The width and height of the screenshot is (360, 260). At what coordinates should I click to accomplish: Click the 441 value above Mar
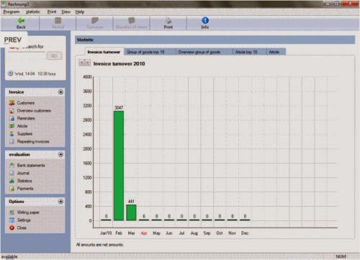point(131,201)
